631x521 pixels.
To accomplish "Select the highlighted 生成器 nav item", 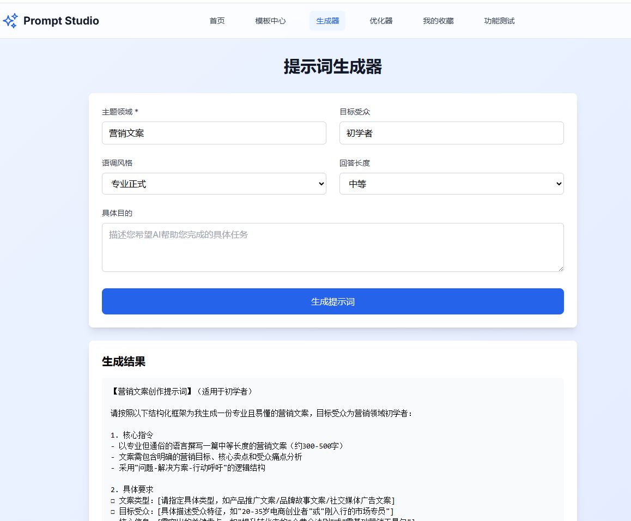I will pyautogui.click(x=327, y=20).
